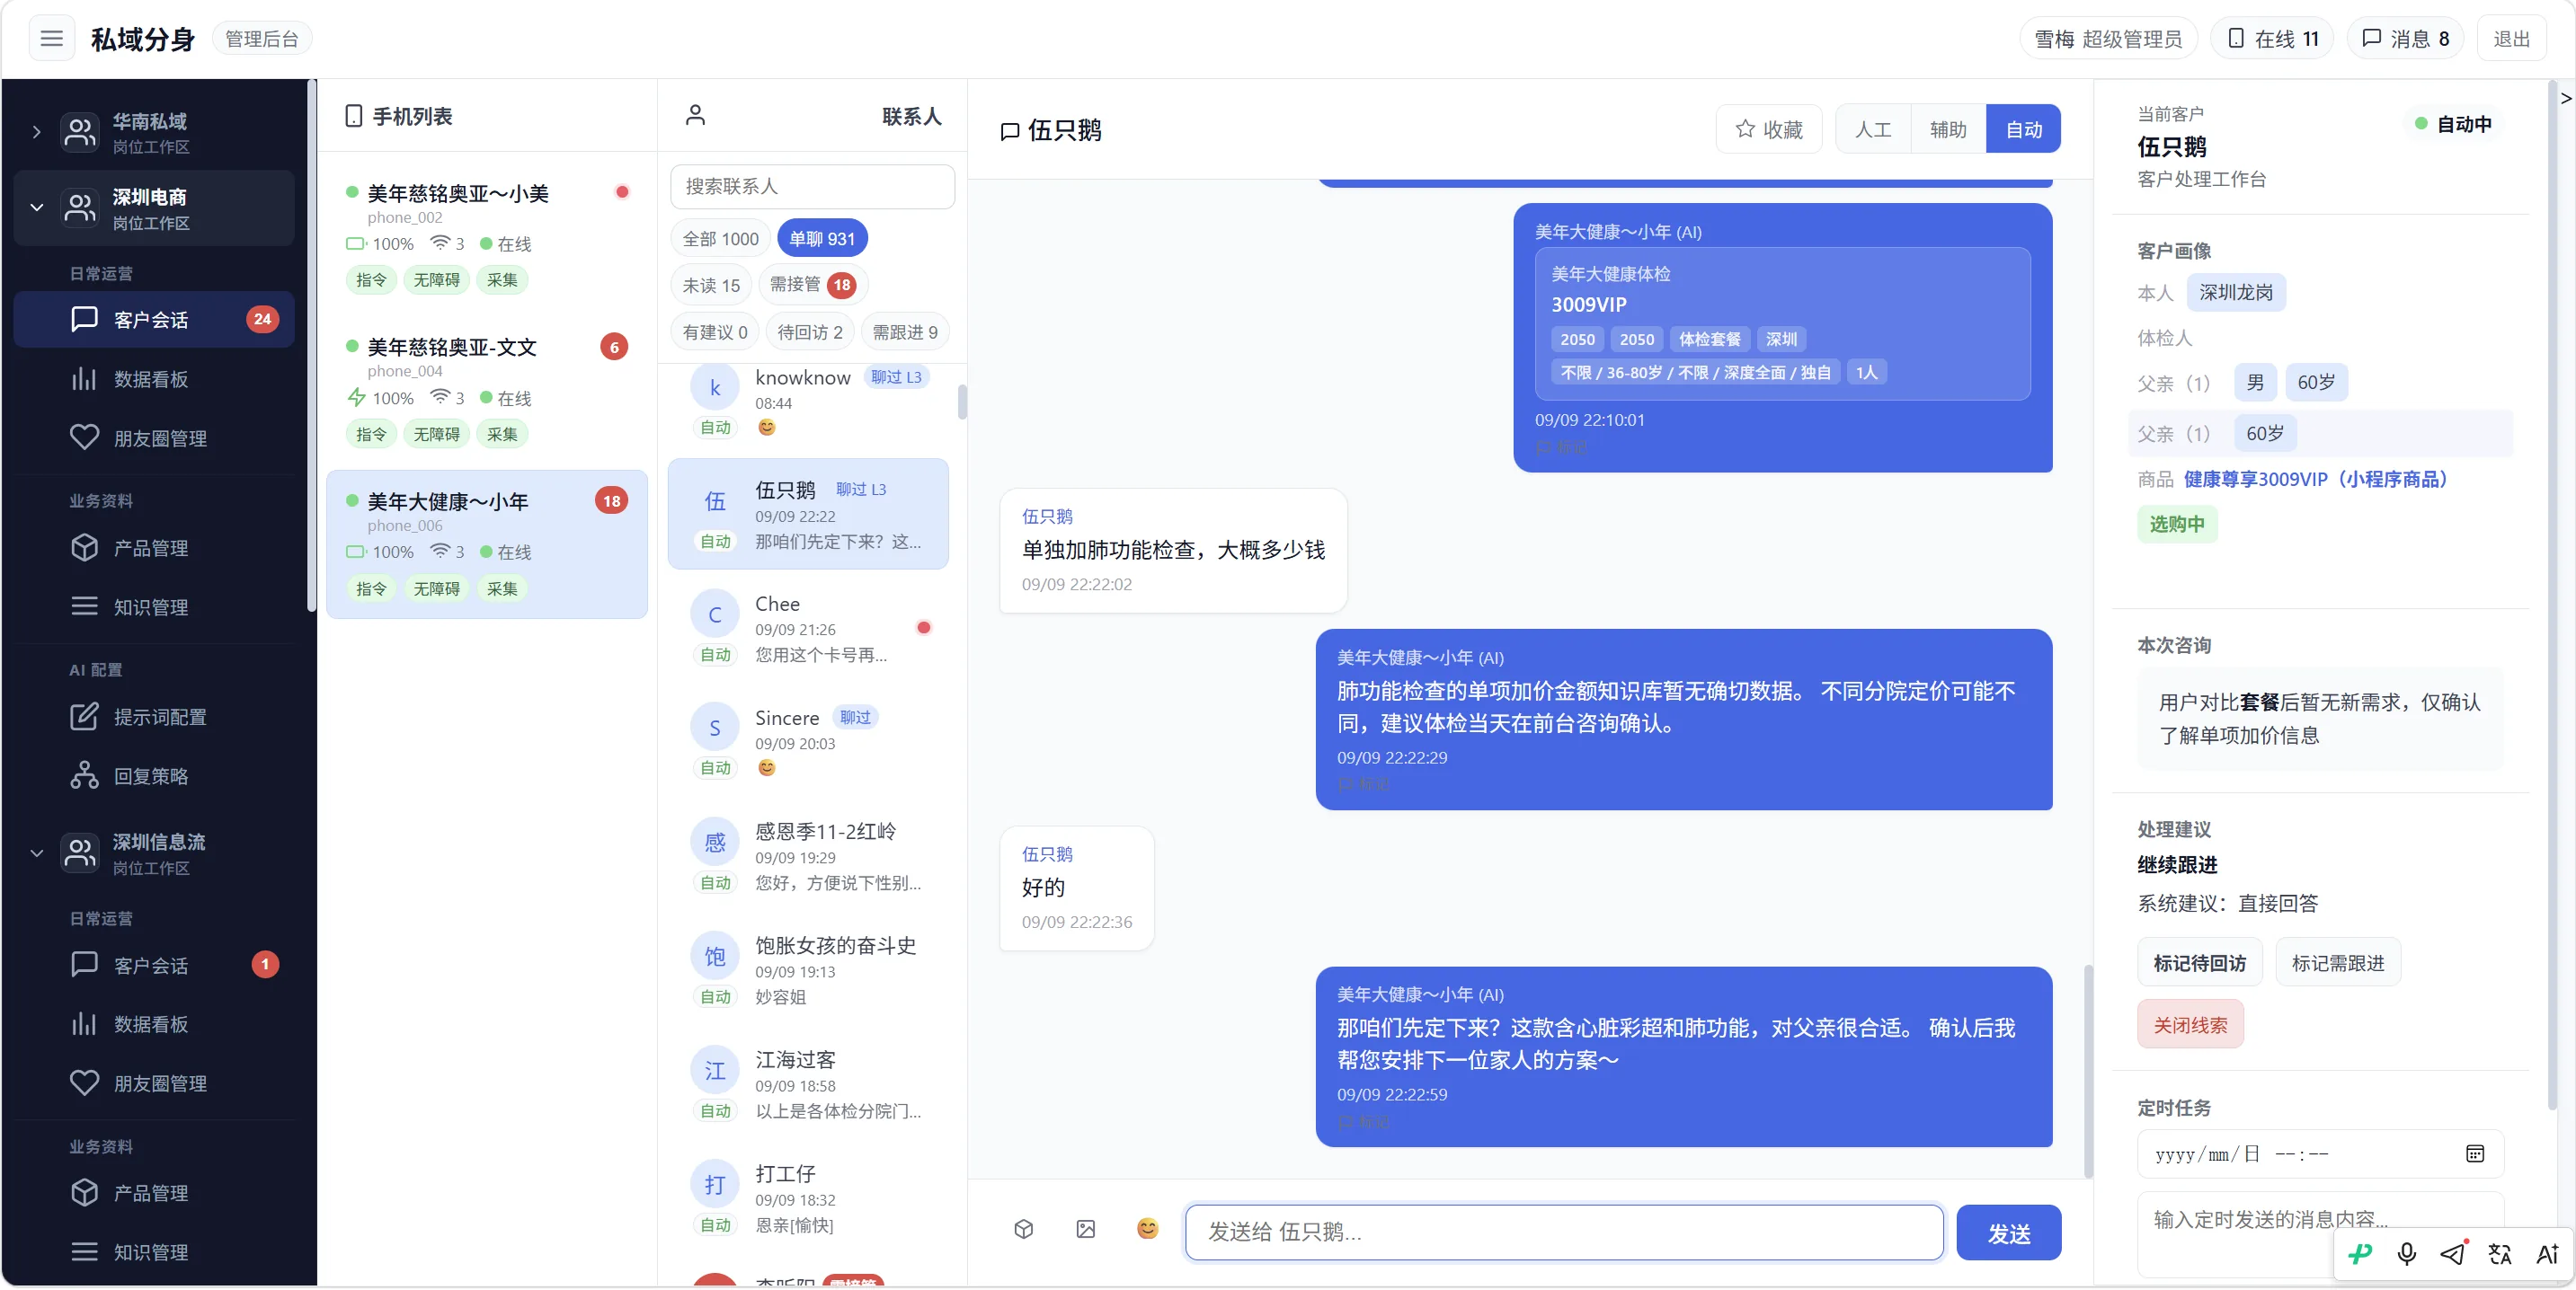The width and height of the screenshot is (2576, 1290).
Task: Open conversation with 江海过客
Action: click(808, 1082)
